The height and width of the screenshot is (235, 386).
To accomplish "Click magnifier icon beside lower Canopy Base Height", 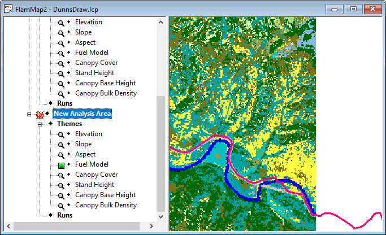I will [61, 196].
